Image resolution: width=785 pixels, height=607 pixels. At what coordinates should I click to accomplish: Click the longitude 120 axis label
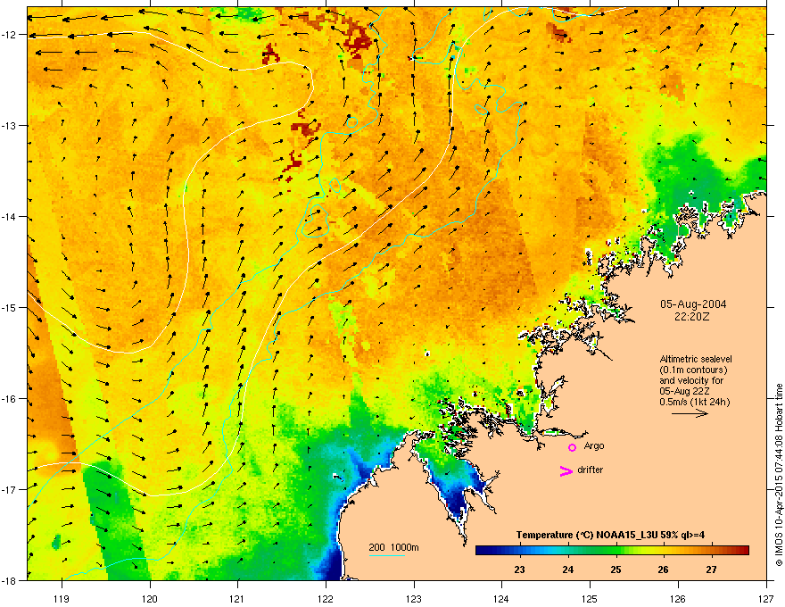150,598
